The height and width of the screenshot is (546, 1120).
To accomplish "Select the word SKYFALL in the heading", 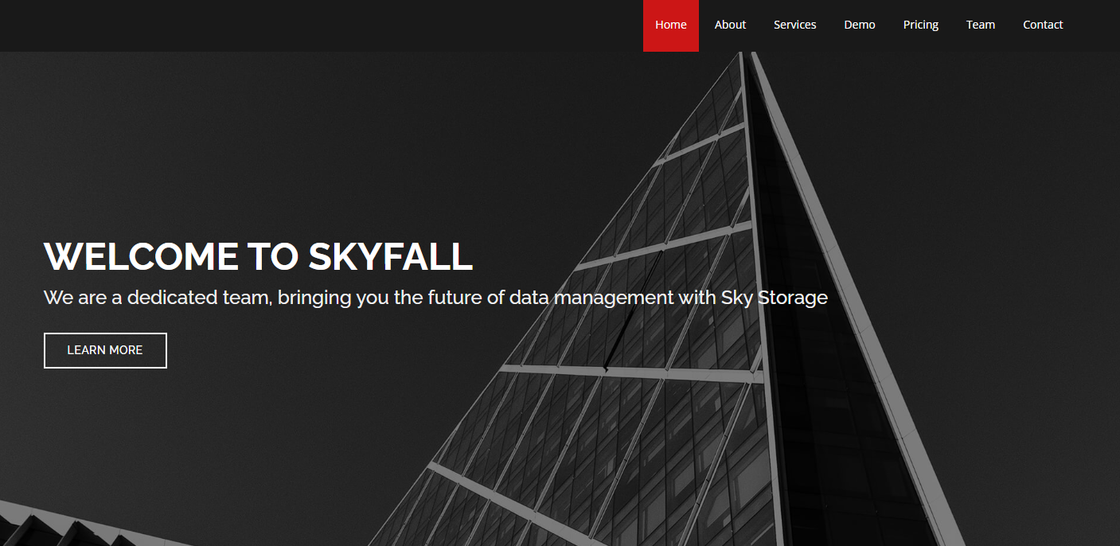I will [x=391, y=256].
